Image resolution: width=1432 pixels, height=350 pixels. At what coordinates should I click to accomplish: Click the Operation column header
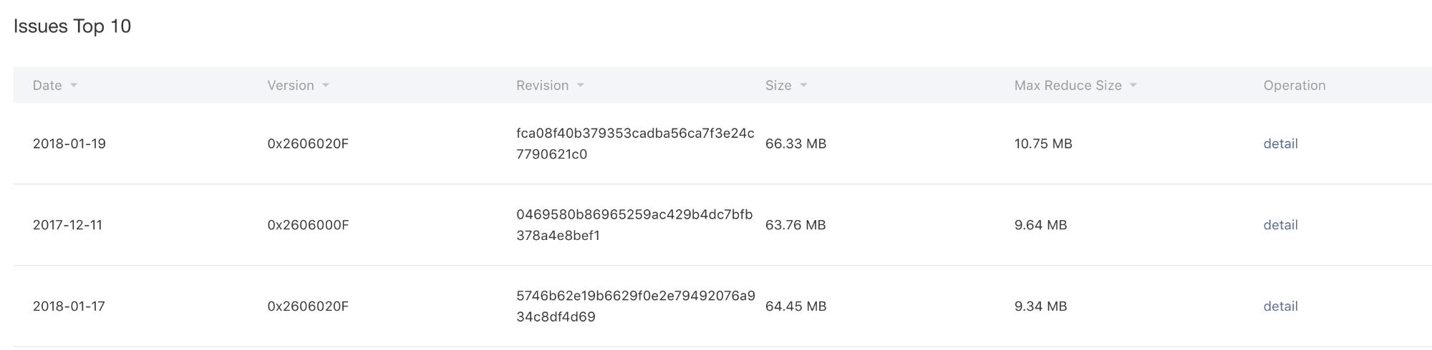tap(1295, 86)
